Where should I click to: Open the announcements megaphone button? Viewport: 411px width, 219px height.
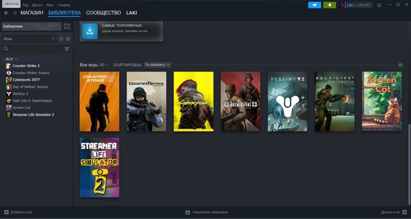pyautogui.click(x=314, y=5)
